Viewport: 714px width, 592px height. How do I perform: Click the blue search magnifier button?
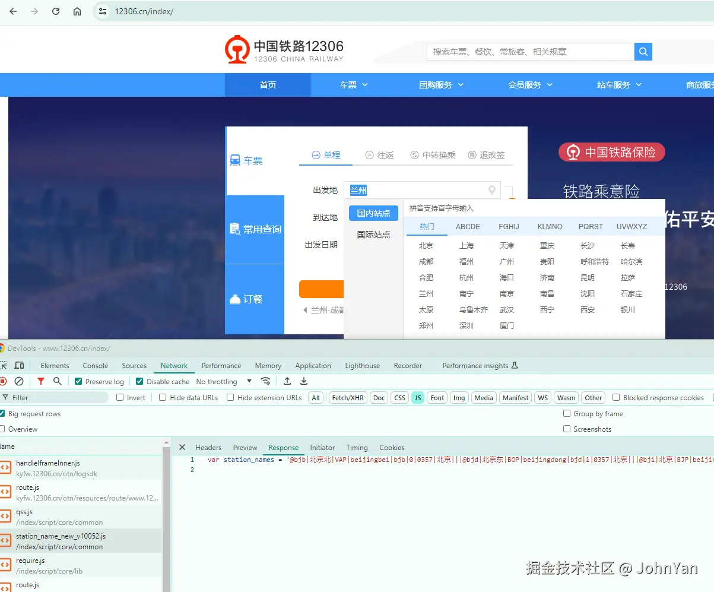[x=643, y=52]
